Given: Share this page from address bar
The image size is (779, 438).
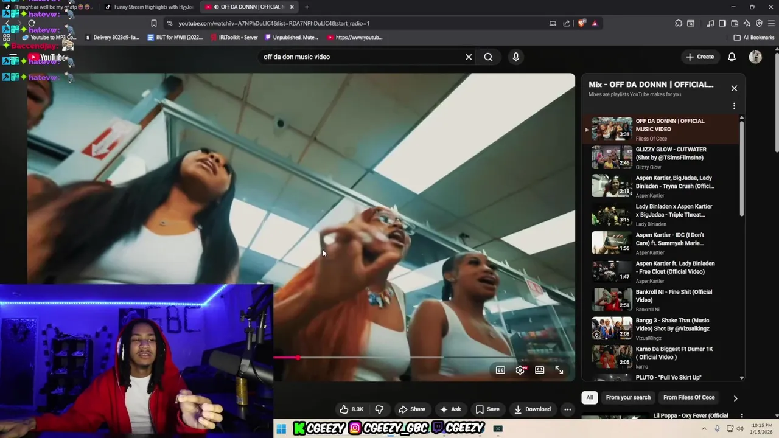Looking at the screenshot, I should coord(567,23).
